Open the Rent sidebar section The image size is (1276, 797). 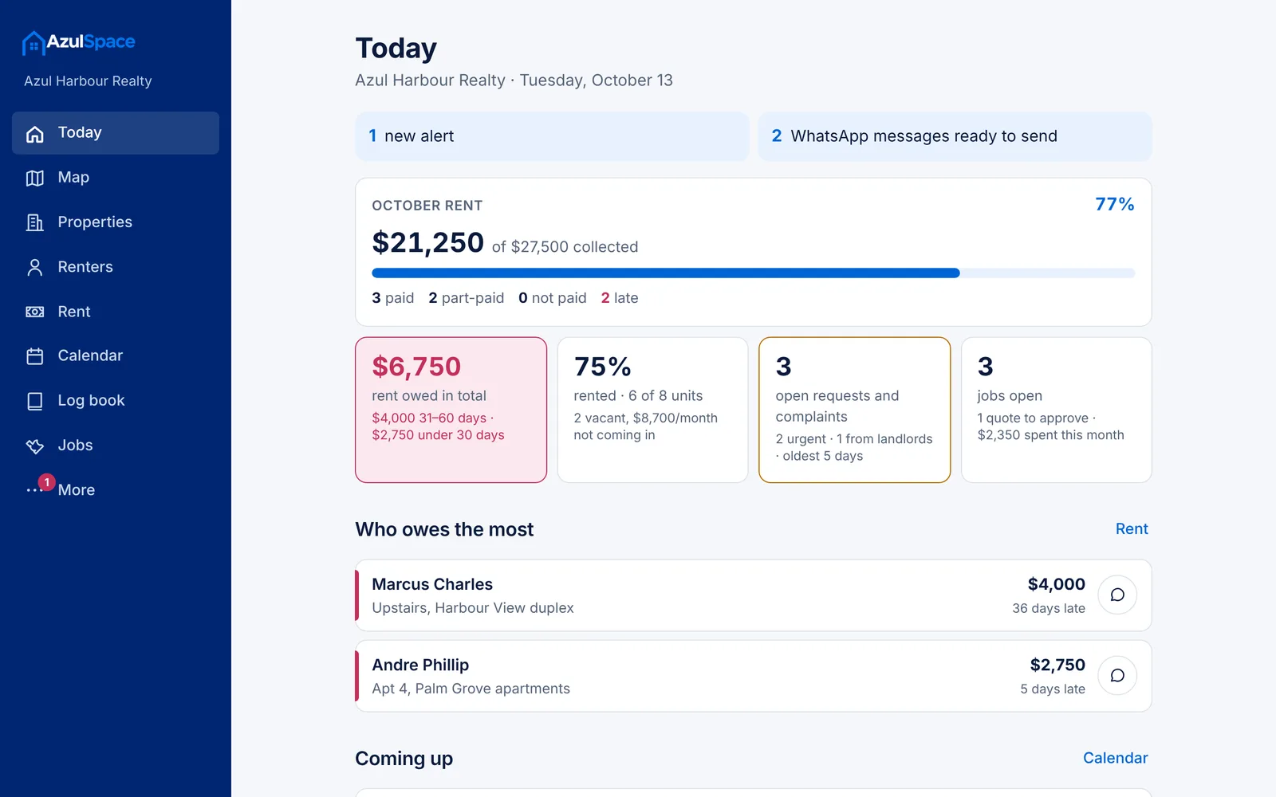pos(116,312)
